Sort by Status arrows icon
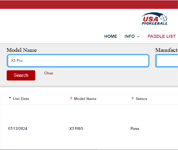This screenshot has height=150, width=178. click(x=132, y=98)
